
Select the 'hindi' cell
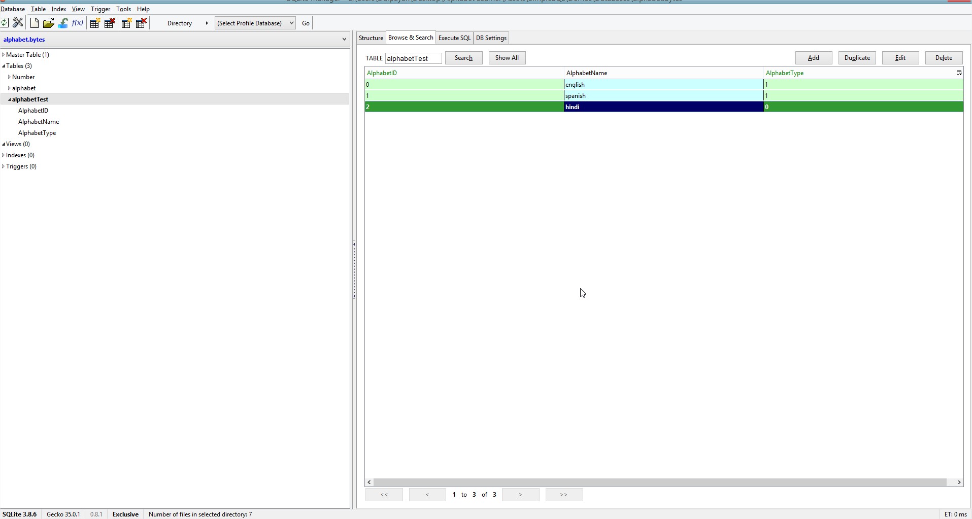pos(663,107)
